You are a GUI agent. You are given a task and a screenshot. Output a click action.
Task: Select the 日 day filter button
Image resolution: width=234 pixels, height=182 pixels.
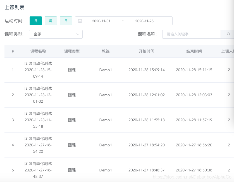tap(66, 21)
